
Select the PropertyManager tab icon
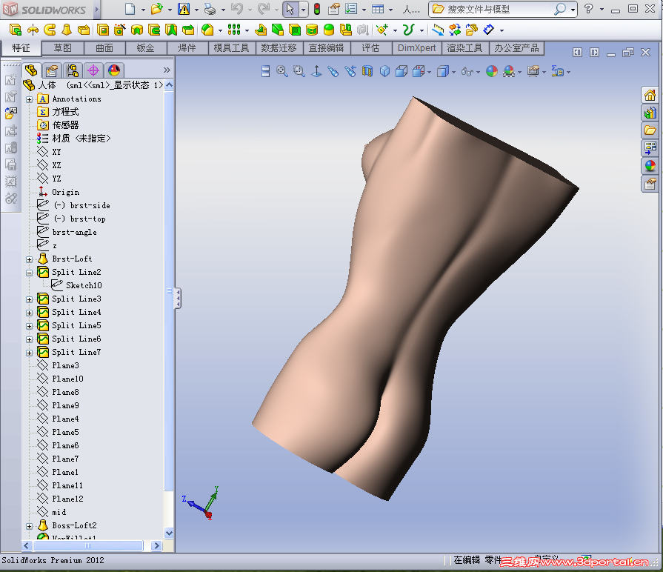[50, 71]
